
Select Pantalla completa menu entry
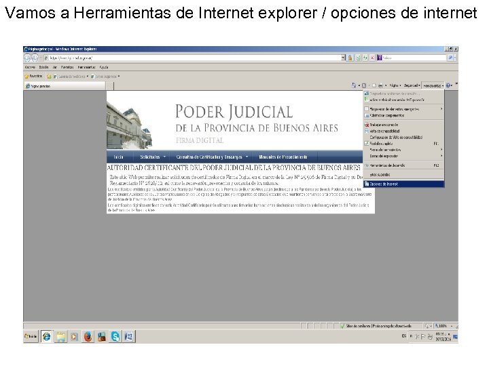(404, 144)
